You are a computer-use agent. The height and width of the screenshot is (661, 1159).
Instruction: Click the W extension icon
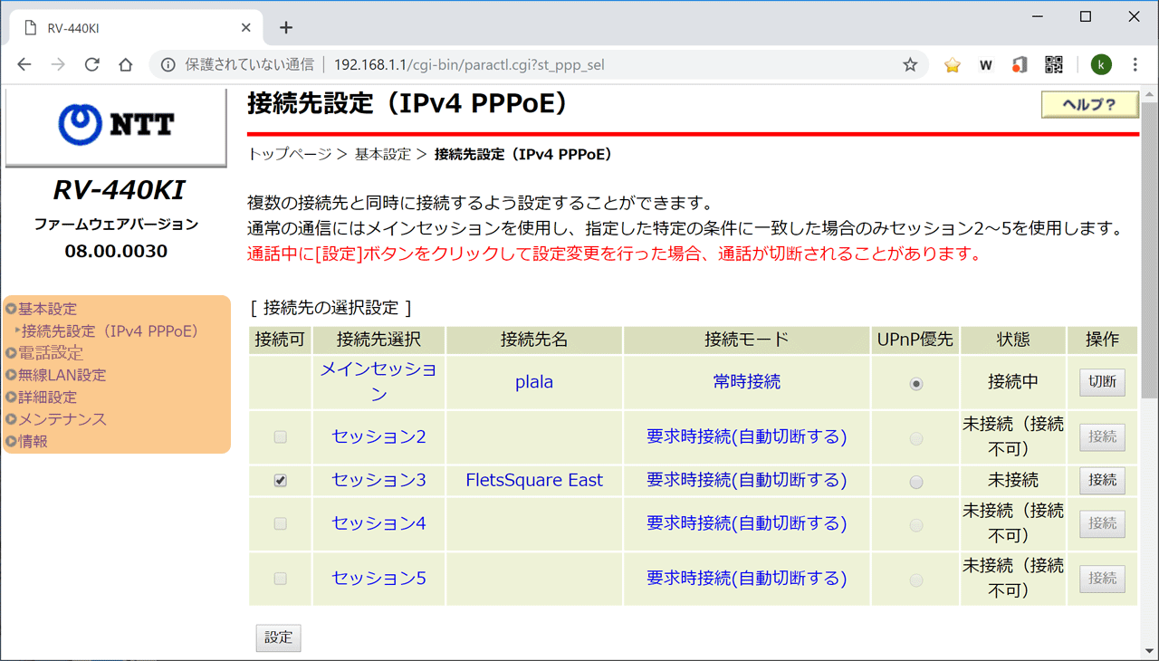[986, 65]
